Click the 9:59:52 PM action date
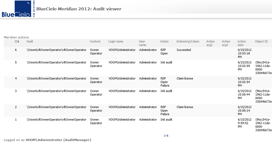The width and height of the screenshot is (272, 147). [x=245, y=123]
